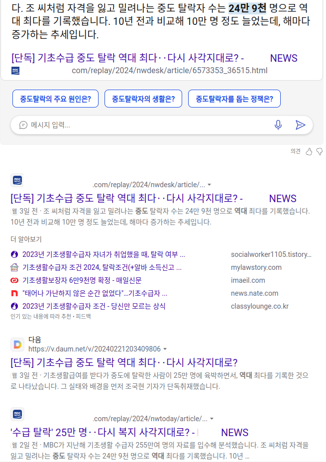
Task: Open '2023년 기초생활수급자 자녀가 취업했을 때' link
Action: point(104,254)
